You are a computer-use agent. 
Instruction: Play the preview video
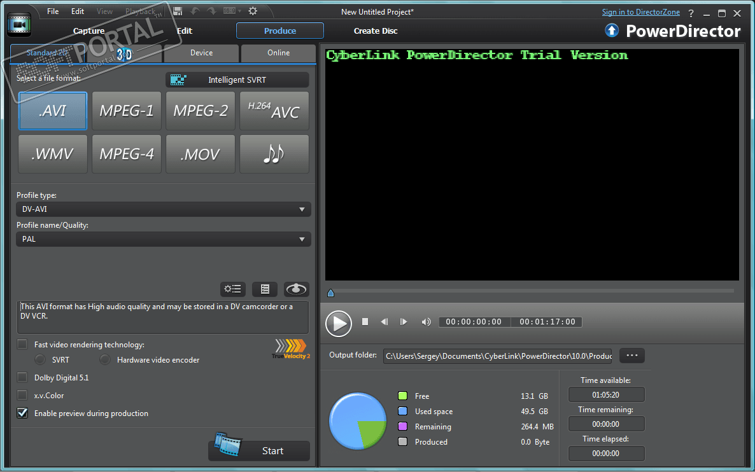pyautogui.click(x=339, y=323)
